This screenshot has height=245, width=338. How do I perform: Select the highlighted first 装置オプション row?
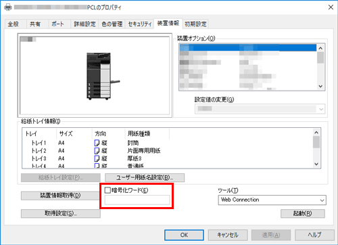248,48
